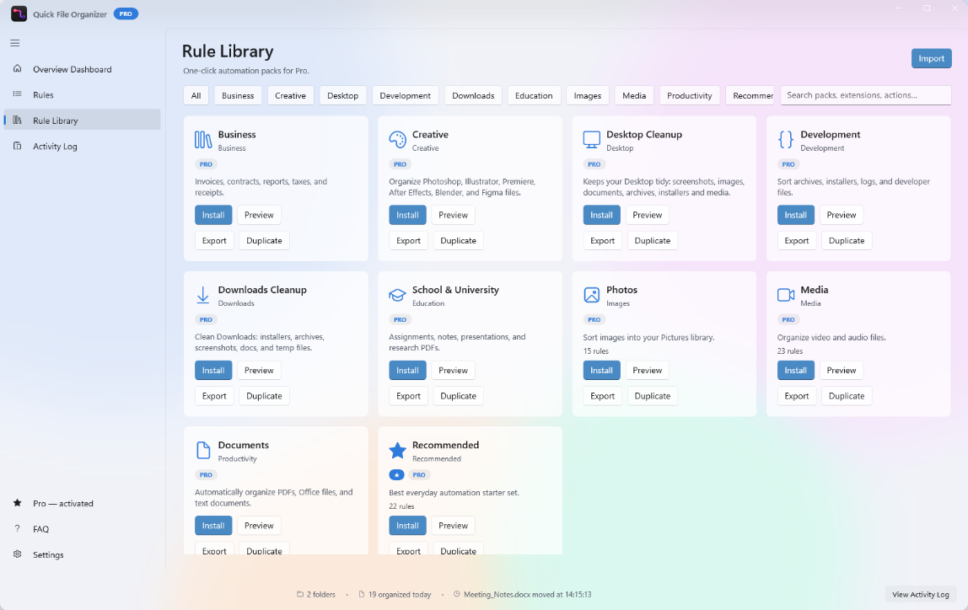Image resolution: width=968 pixels, height=610 pixels.
Task: Click the folder icon in status bar
Action: pos(300,595)
